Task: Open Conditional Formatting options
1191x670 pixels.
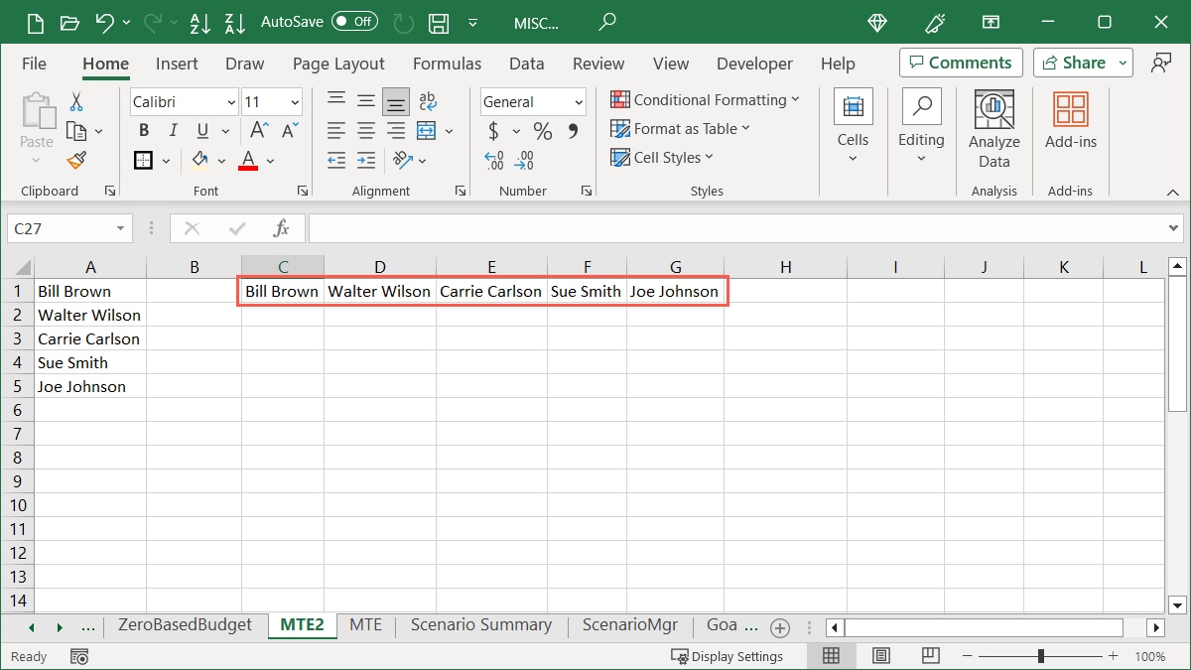Action: [706, 100]
